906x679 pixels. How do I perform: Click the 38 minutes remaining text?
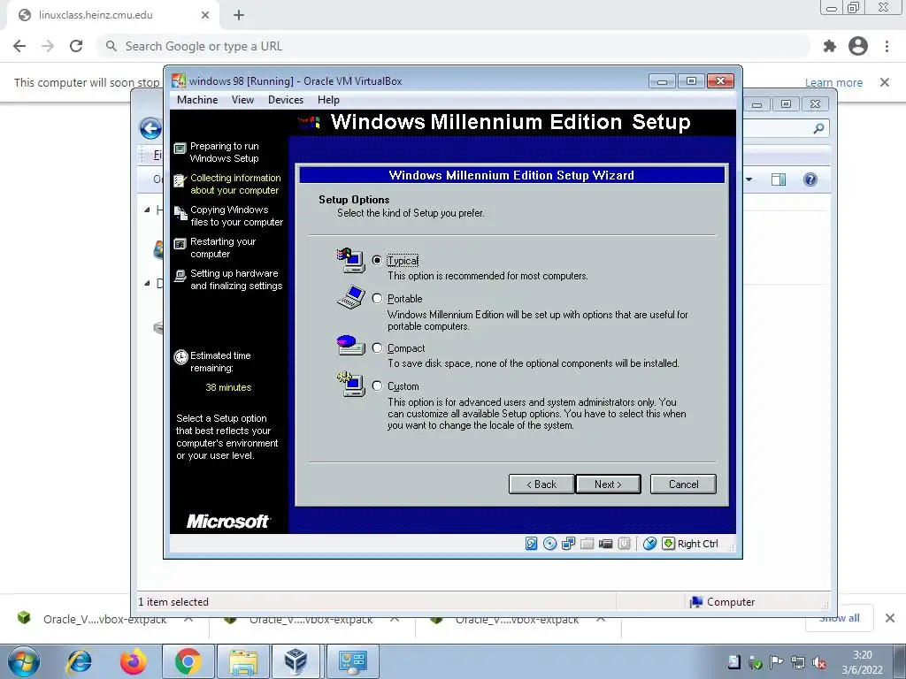[228, 387]
